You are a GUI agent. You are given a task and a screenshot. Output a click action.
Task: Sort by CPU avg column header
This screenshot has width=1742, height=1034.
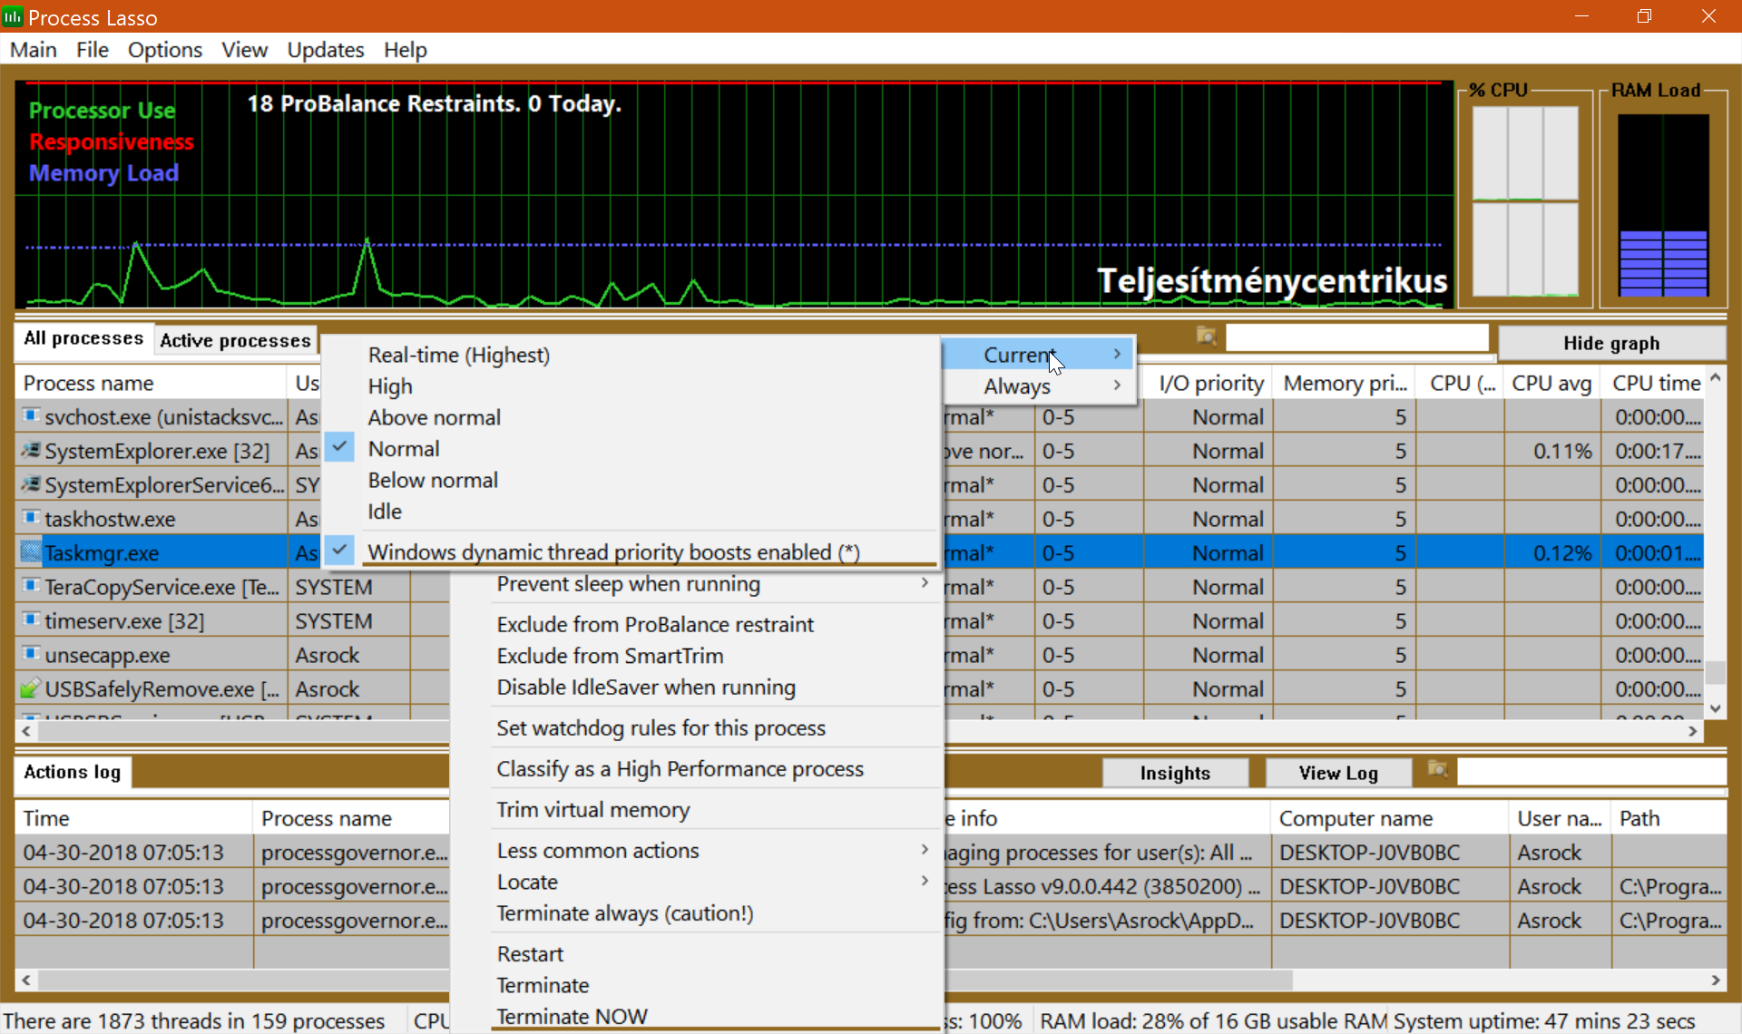click(1551, 383)
